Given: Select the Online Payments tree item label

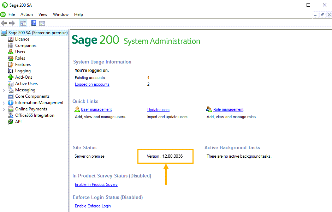Looking at the screenshot, I should (x=31, y=109).
